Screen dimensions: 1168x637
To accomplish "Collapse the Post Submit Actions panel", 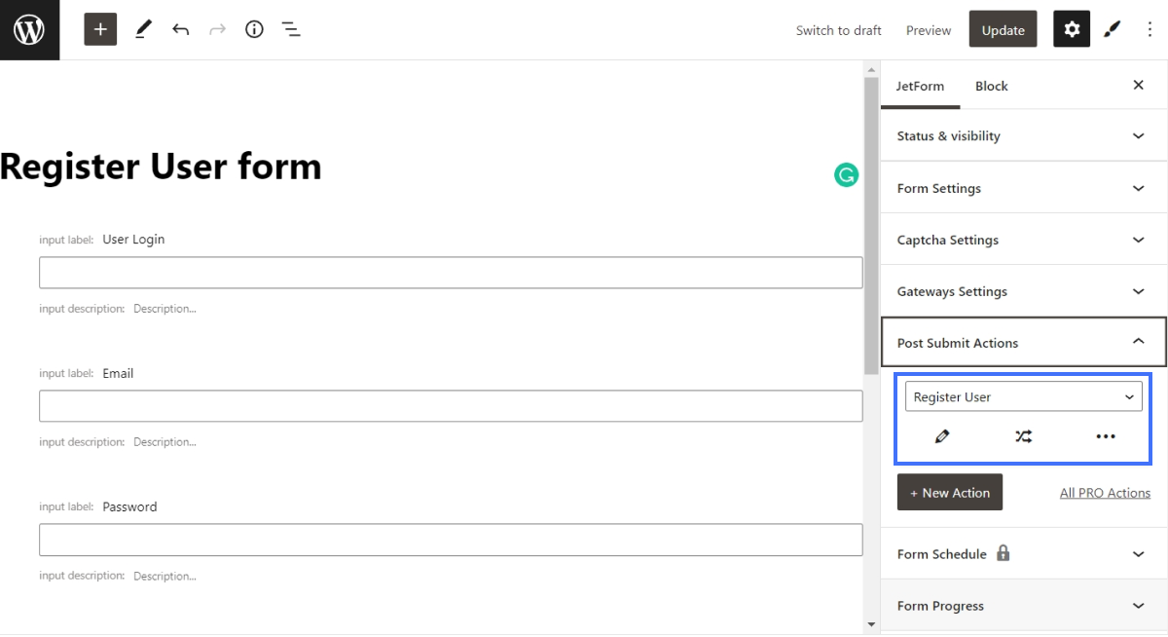I will [1023, 343].
